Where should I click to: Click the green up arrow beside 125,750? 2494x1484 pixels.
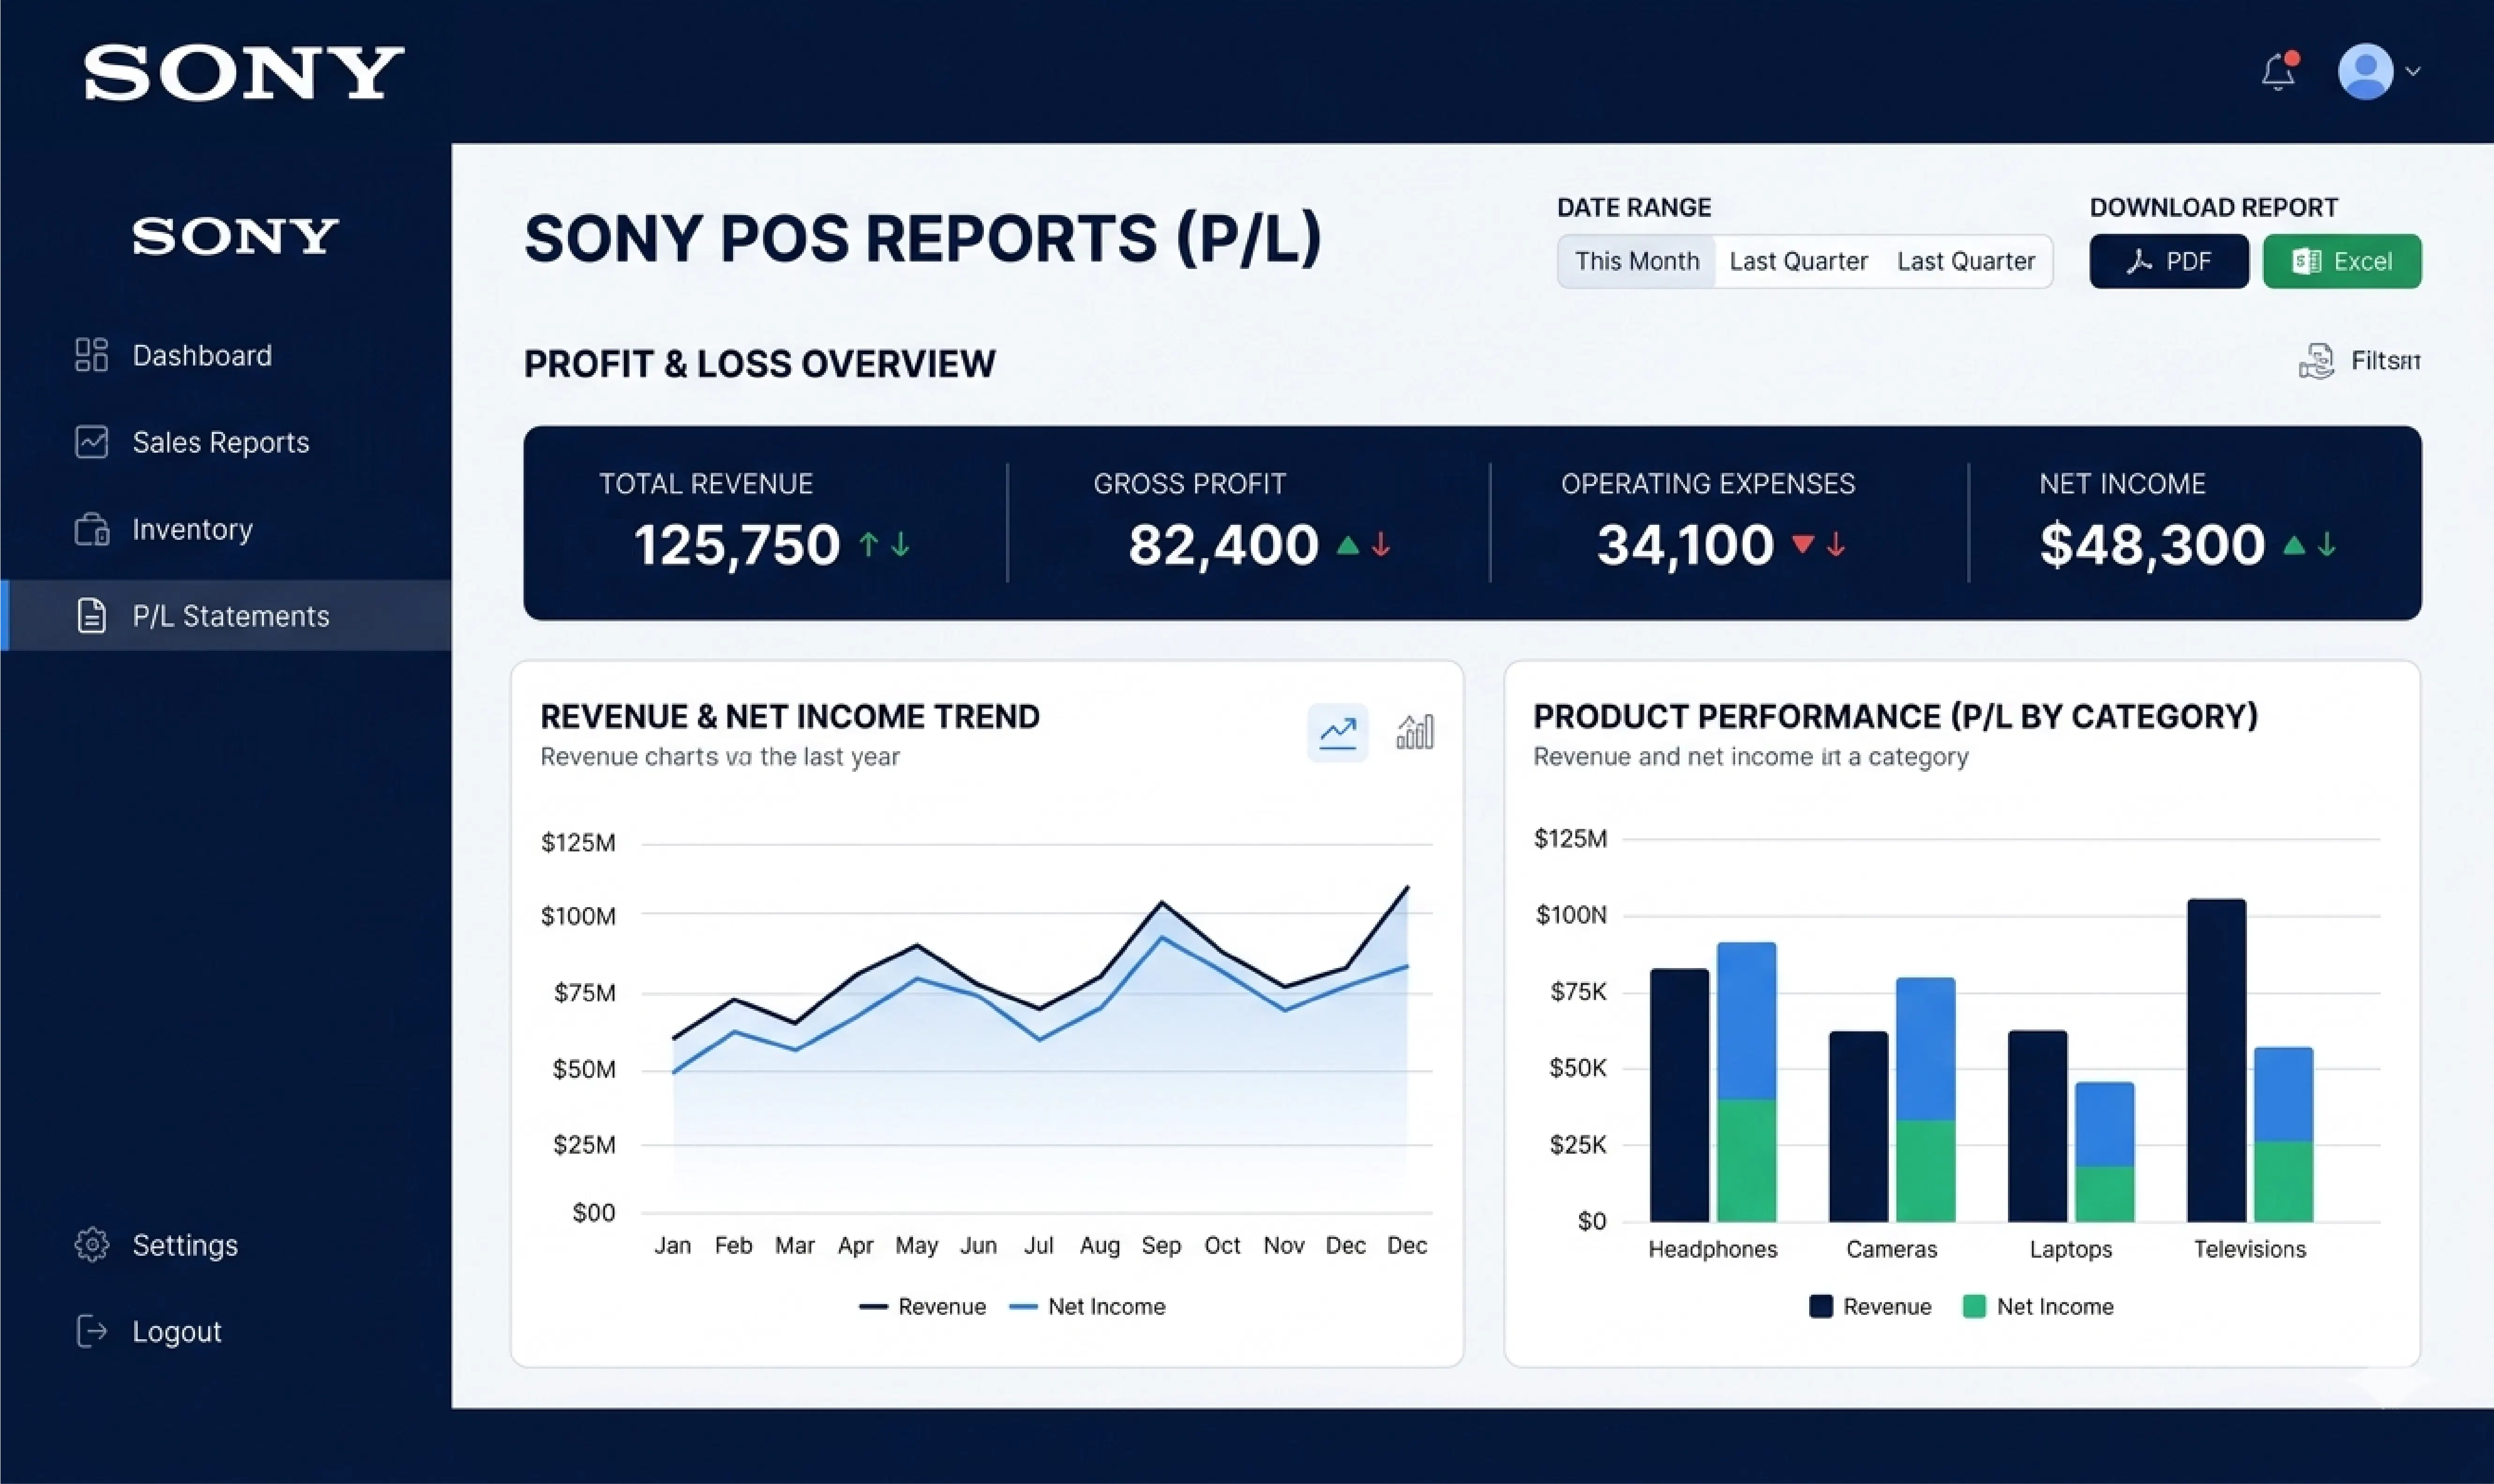click(x=868, y=544)
